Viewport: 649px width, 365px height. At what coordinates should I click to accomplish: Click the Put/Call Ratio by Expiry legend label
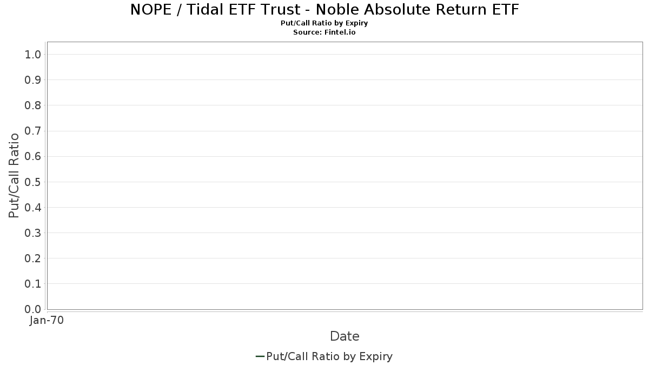329,356
